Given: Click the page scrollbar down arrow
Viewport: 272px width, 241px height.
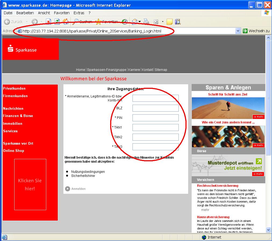Looking at the screenshot, I should pyautogui.click(x=268, y=230).
